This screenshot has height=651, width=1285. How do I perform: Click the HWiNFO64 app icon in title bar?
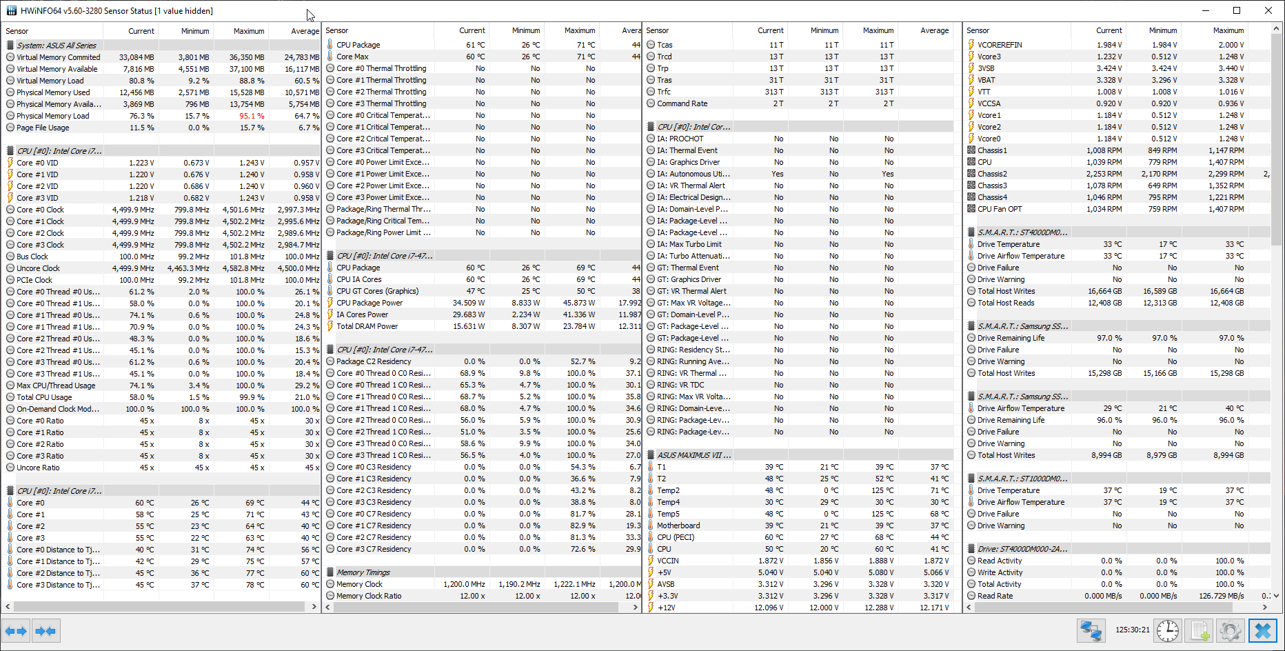(x=11, y=10)
